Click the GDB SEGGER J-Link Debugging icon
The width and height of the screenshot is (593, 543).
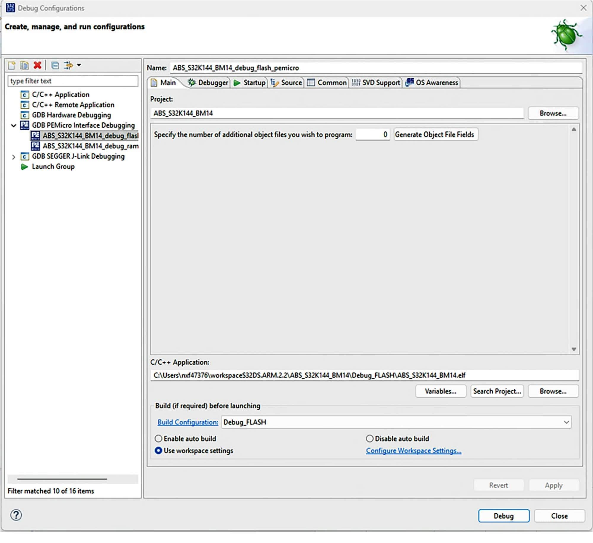[x=25, y=156]
